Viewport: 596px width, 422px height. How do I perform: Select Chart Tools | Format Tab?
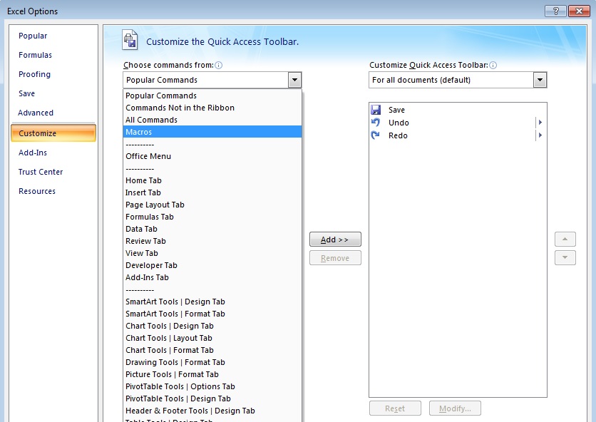(212, 350)
